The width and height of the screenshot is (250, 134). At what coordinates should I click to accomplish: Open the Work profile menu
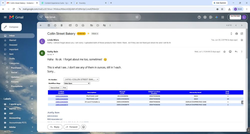pyautogui.click(x=238, y=9)
